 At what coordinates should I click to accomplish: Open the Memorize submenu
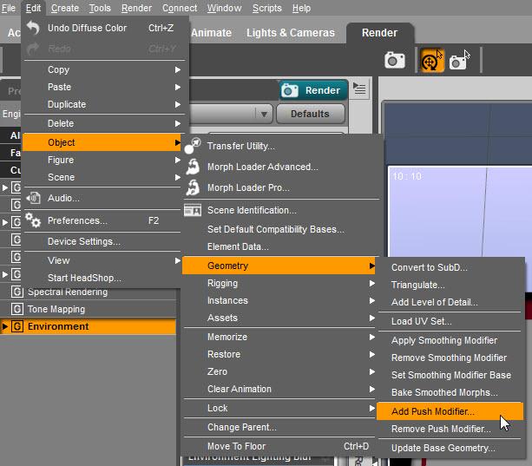[x=279, y=337]
